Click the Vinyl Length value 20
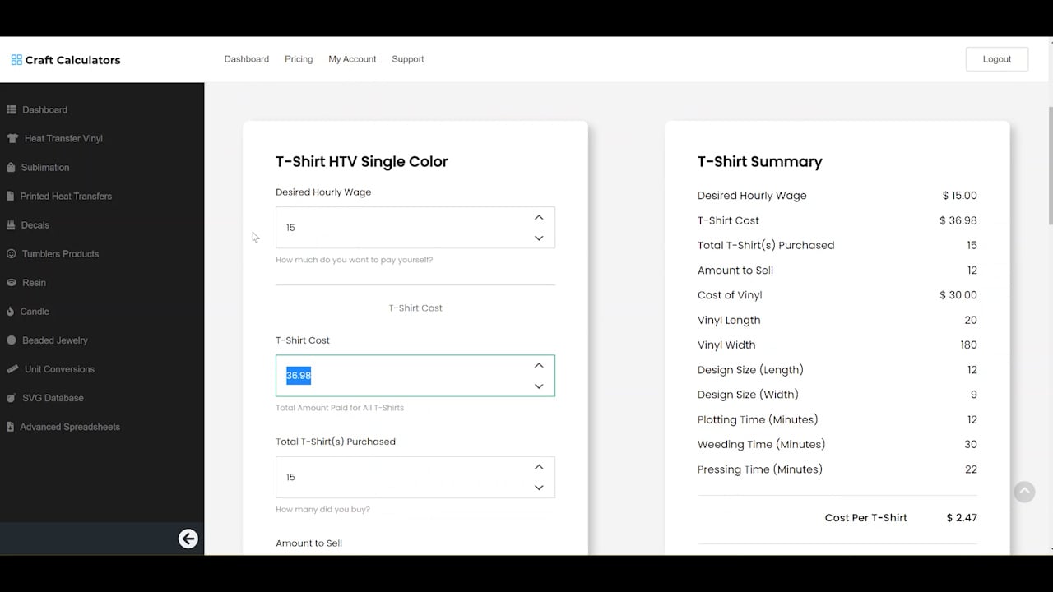 pyautogui.click(x=971, y=320)
